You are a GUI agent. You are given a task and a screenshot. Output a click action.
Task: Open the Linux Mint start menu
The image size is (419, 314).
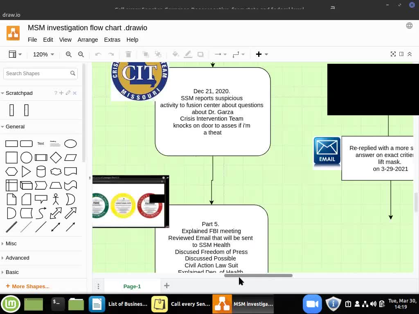coord(10,304)
